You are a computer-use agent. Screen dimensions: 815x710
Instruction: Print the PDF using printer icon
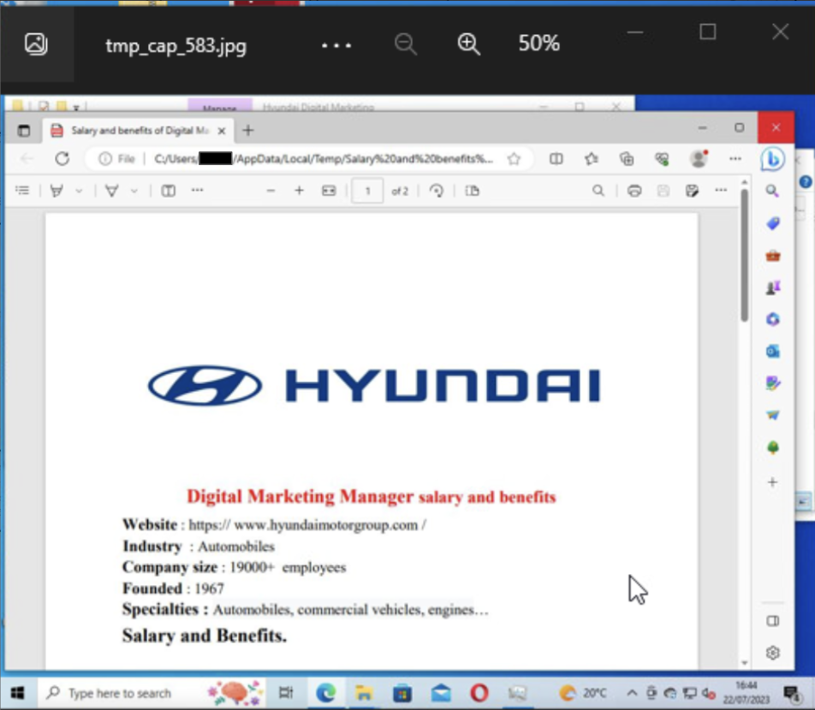pyautogui.click(x=634, y=191)
